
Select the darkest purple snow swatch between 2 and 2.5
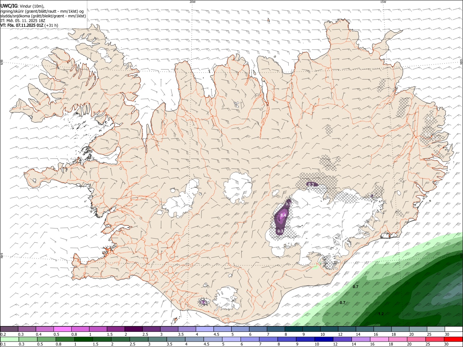(133, 329)
